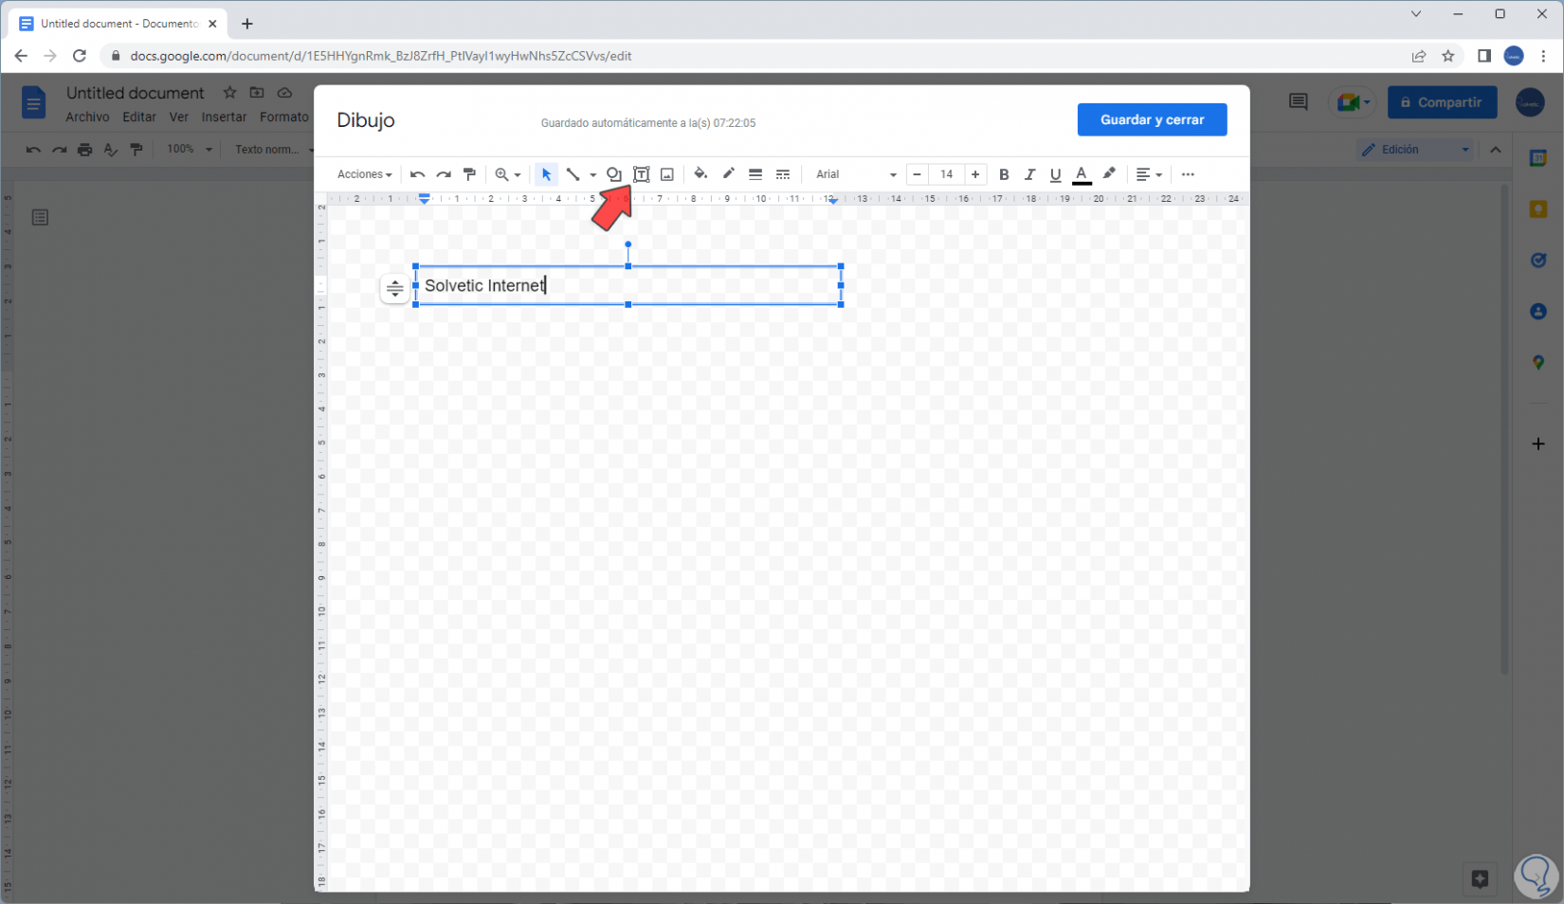Viewport: 1564px width, 904px height.
Task: Redo in the Dibujo drawing toolbar
Action: point(444,174)
